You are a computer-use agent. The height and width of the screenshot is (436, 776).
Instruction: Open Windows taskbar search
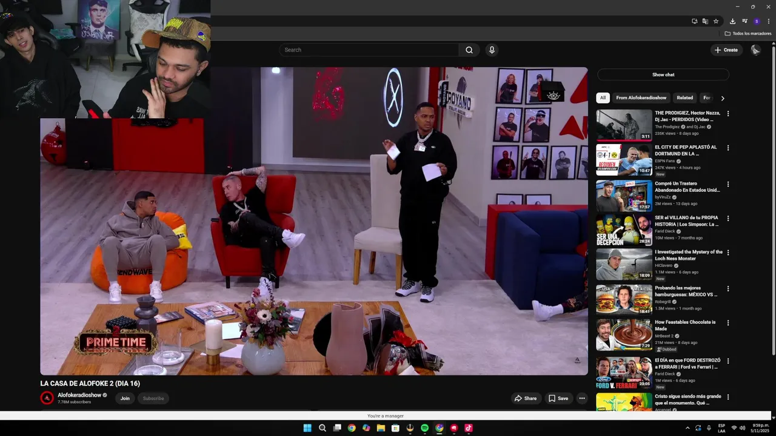(322, 428)
